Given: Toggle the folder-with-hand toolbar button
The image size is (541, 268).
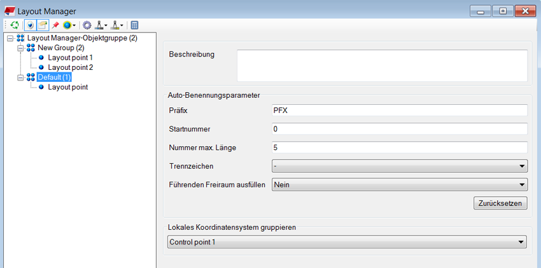Looking at the screenshot, I should tap(42, 25).
